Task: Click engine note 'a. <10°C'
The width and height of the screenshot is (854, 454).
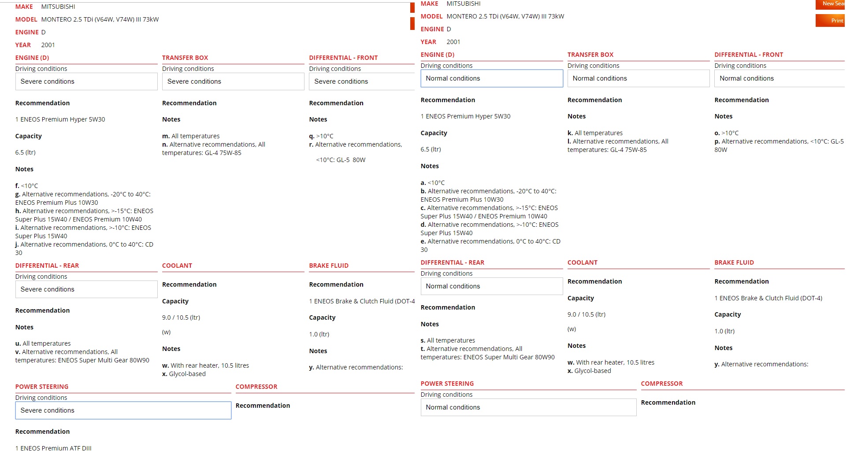Action: click(433, 183)
